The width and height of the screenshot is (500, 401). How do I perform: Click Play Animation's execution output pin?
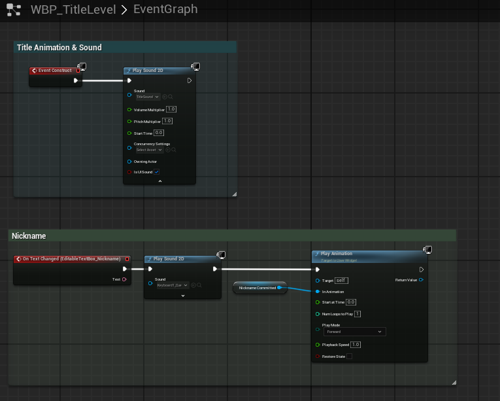click(422, 270)
